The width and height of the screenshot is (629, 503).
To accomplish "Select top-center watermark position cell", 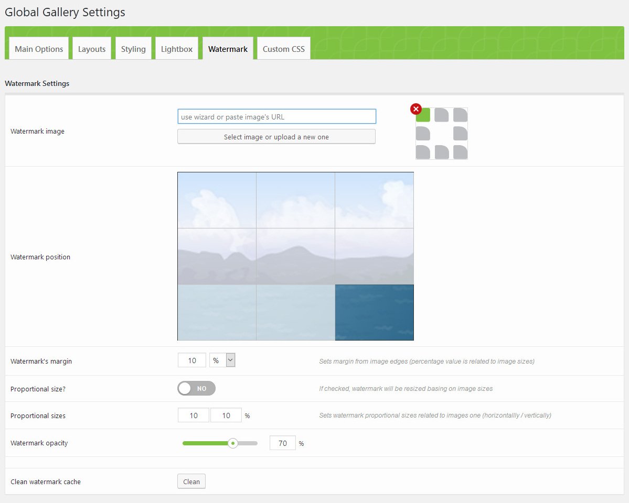I will pos(295,200).
